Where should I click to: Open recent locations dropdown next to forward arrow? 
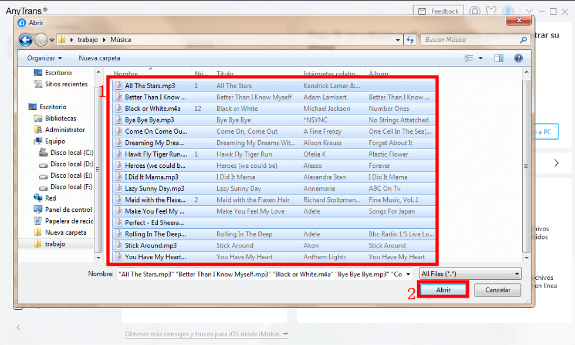pos(52,40)
